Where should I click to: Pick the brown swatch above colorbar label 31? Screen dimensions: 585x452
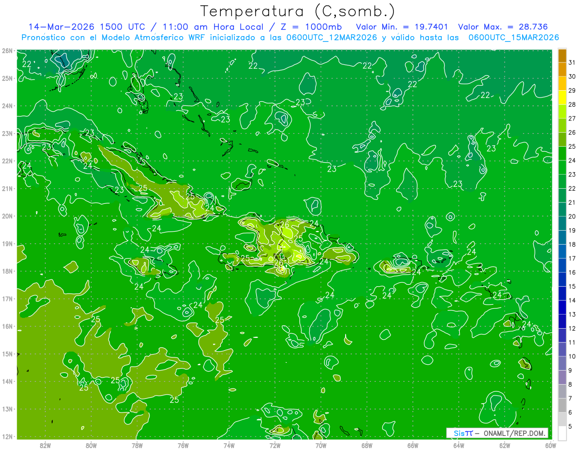pyautogui.click(x=562, y=56)
